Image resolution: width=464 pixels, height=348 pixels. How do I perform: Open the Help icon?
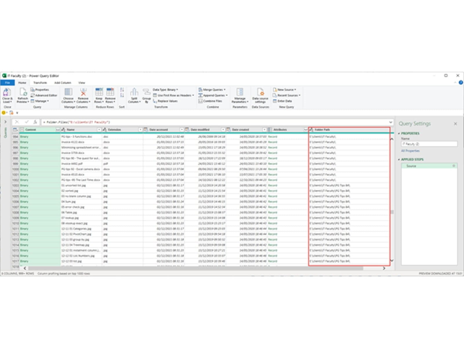461,83
